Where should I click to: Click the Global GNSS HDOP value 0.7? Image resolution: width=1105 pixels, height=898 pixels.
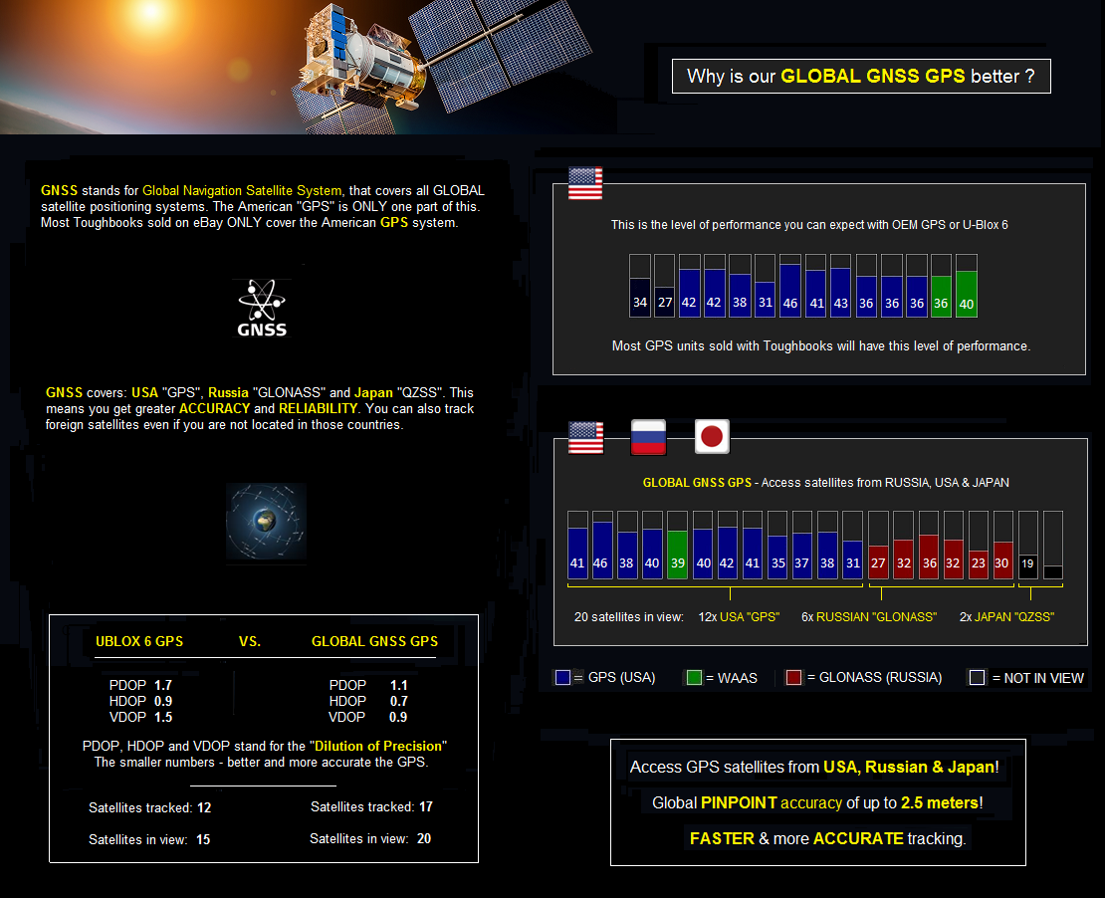click(399, 701)
